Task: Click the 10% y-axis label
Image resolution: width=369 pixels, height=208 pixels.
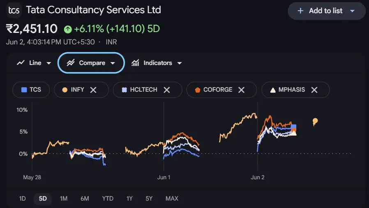Action: 22,110
